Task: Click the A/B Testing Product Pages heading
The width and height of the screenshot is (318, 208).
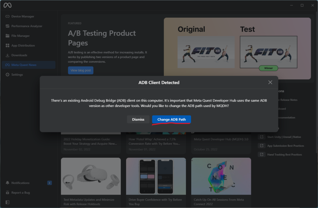Action: pos(102,38)
